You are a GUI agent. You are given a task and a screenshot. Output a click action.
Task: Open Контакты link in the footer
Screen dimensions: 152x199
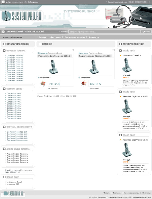(x=147, y=193)
